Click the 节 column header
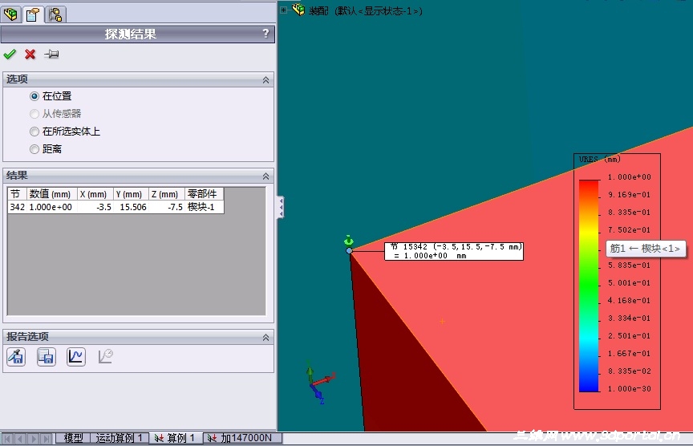The height and width of the screenshot is (446, 693). pos(17,194)
